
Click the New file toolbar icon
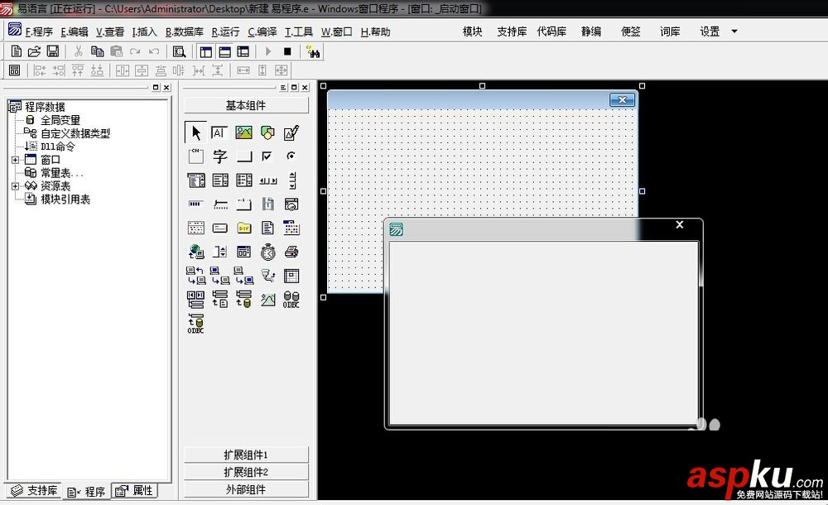(x=17, y=51)
